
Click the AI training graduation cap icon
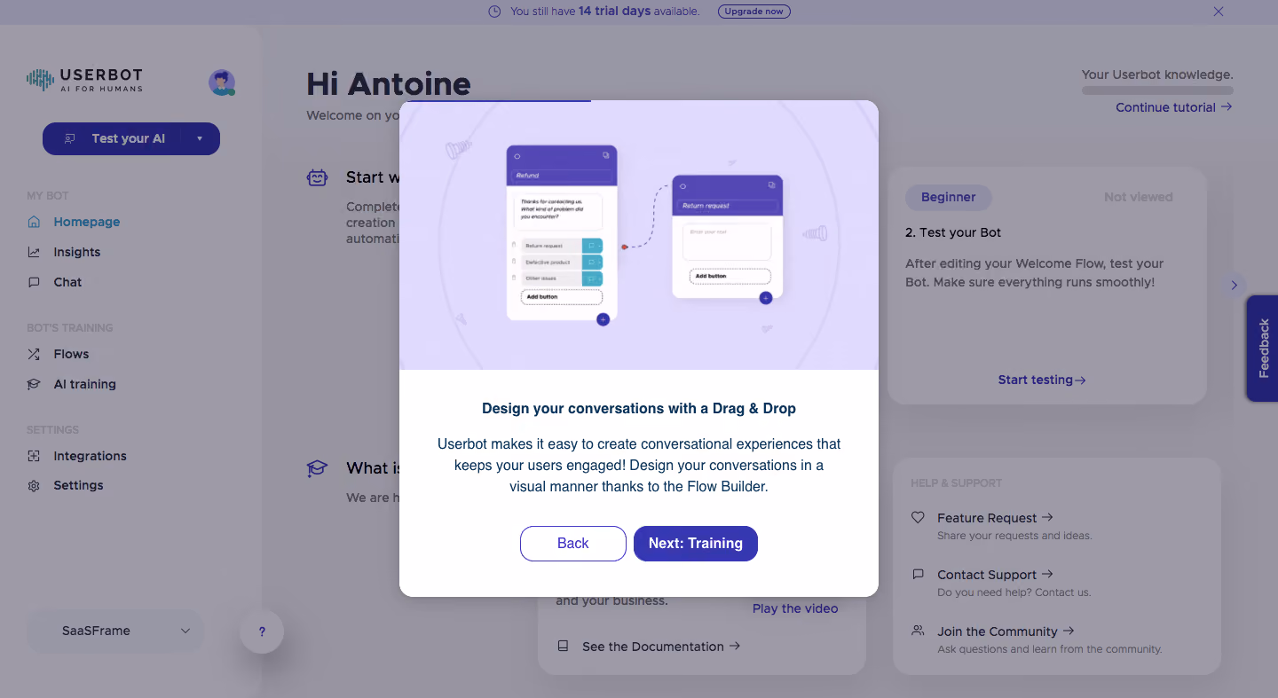coord(34,384)
